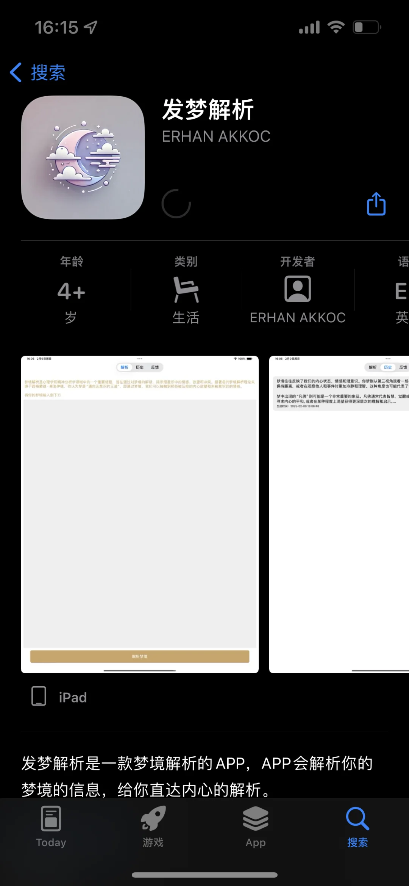The height and width of the screenshot is (886, 409).
Task: Tap ERHAN AKKOC under 开发者 column
Action: [x=298, y=318]
